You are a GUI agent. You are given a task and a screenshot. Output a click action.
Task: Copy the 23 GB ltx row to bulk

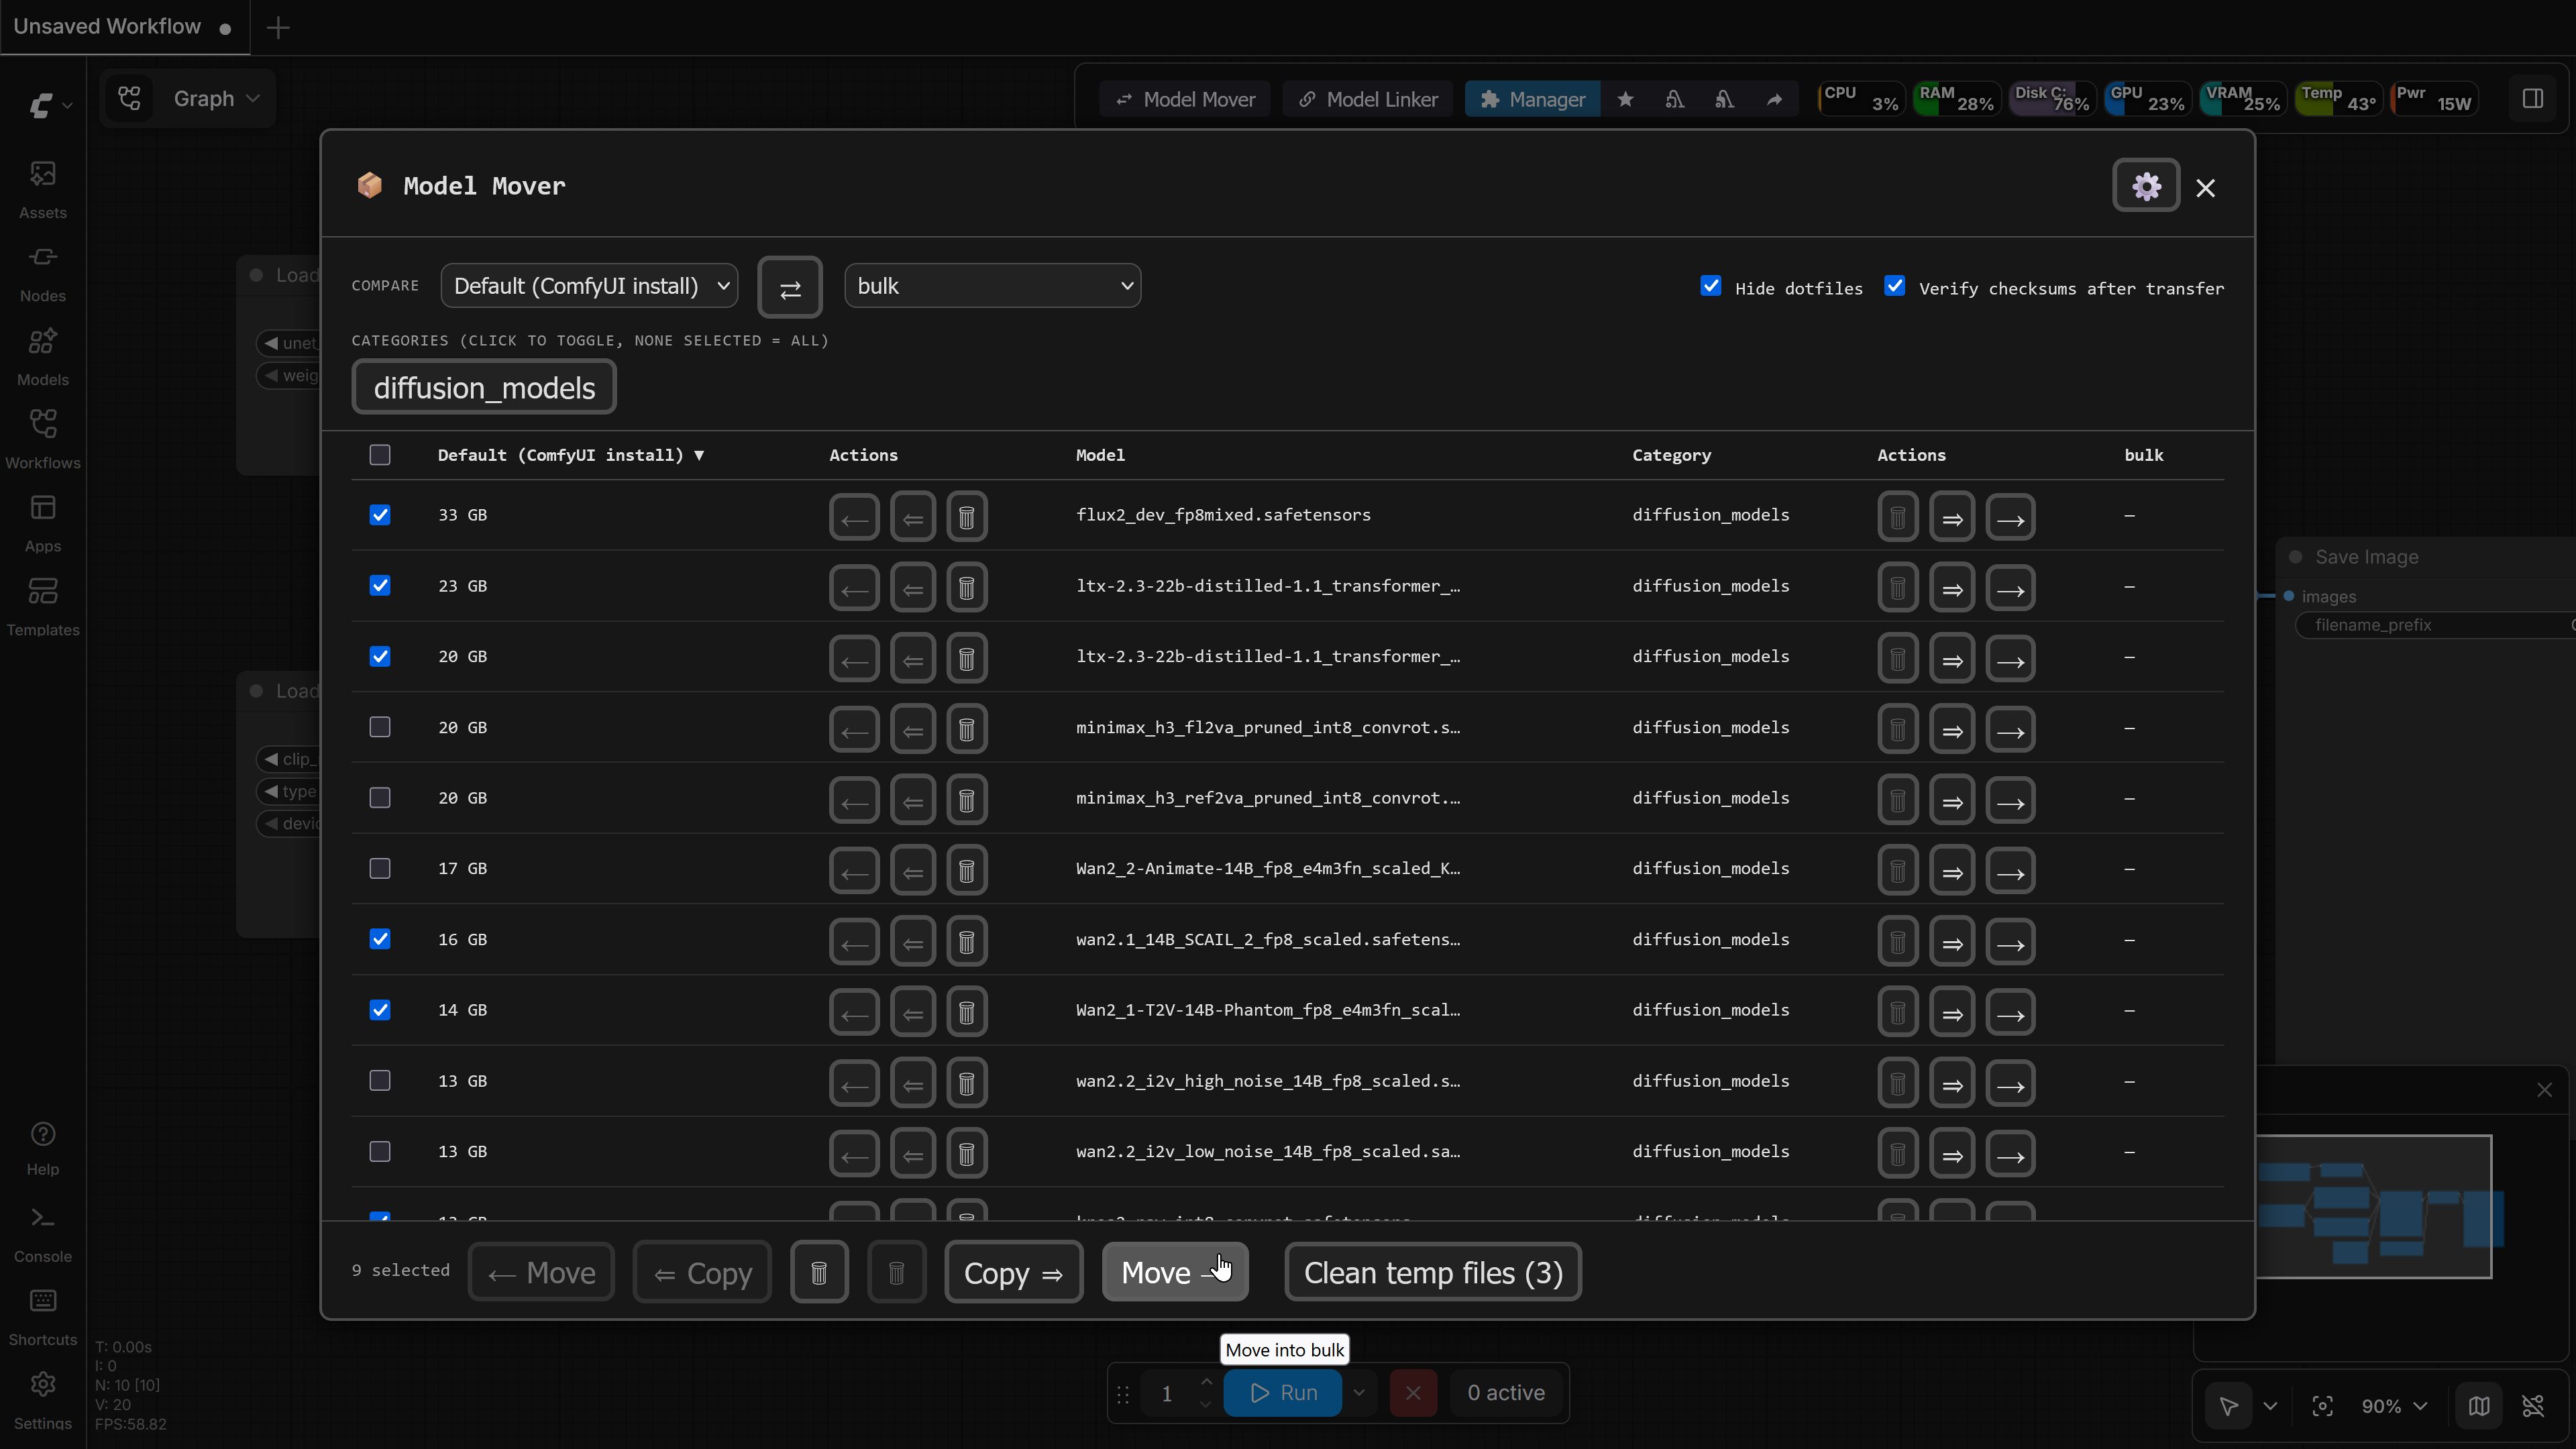(1952, 588)
